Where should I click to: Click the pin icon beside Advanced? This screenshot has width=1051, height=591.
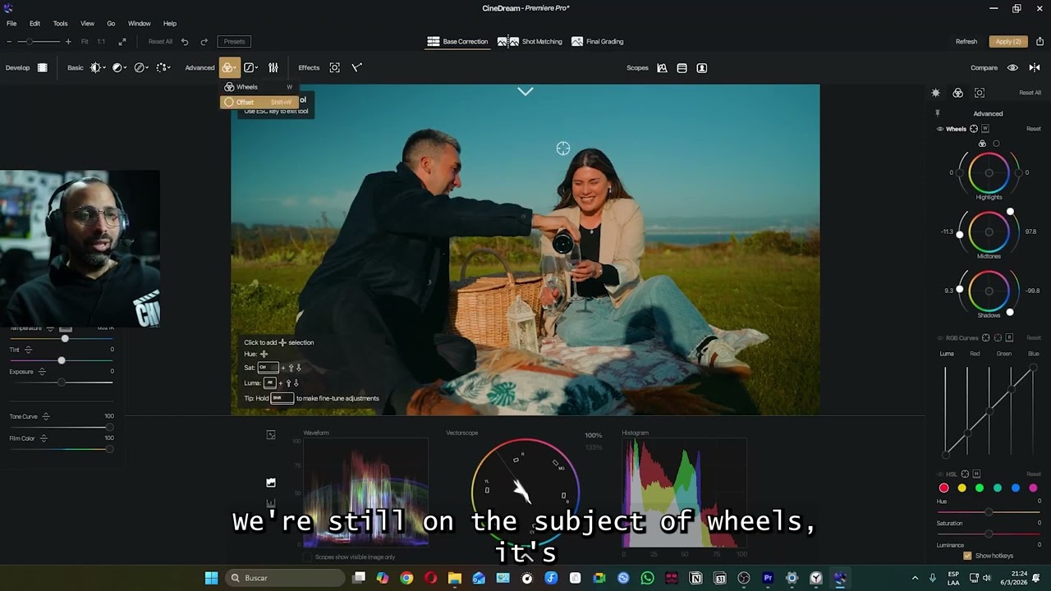(937, 113)
